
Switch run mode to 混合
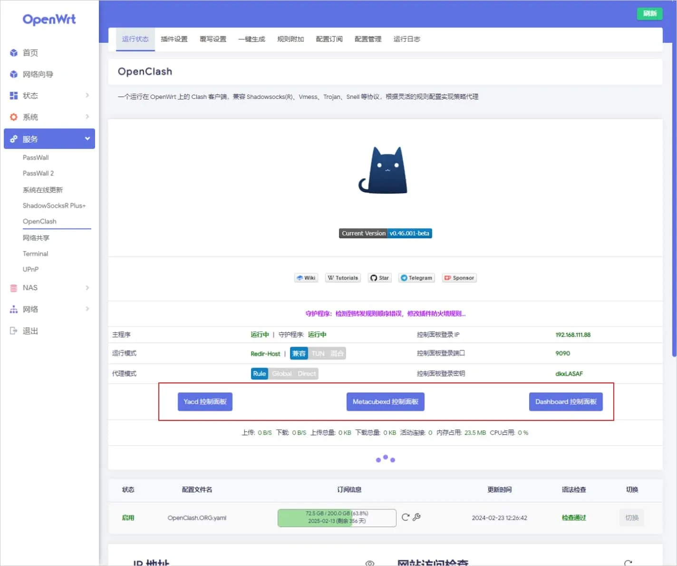point(337,353)
